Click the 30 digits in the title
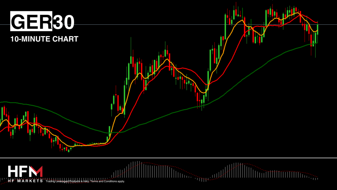The height and width of the screenshot is (190, 337). [64, 22]
